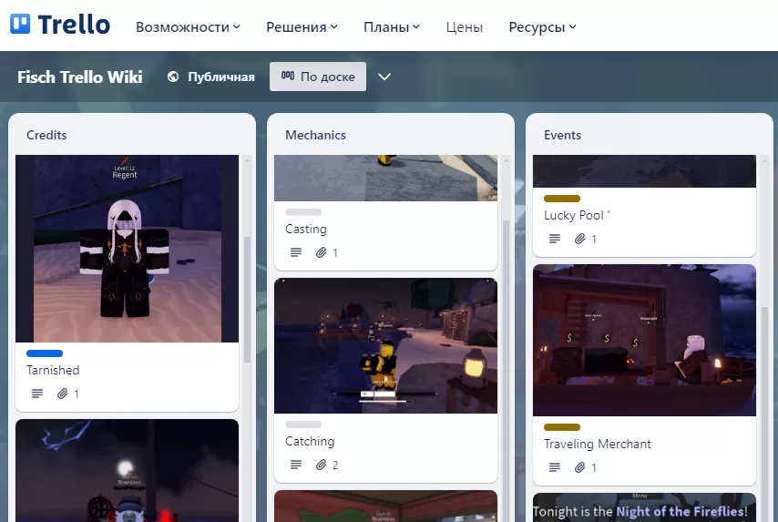The width and height of the screenshot is (778, 522).
Task: Click the globe icon beside Публичная
Action: pos(173,77)
